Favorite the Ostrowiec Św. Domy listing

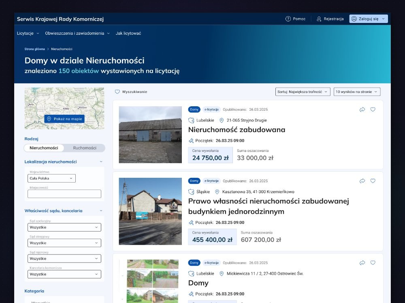coord(373,263)
